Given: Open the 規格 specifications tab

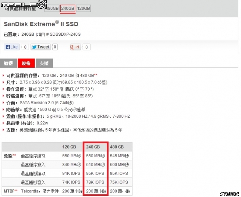Looking at the screenshot, I should click(x=26, y=63).
